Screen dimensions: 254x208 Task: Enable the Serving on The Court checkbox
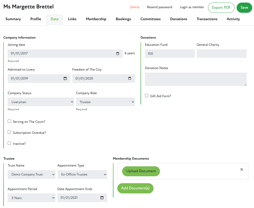click(x=9, y=122)
